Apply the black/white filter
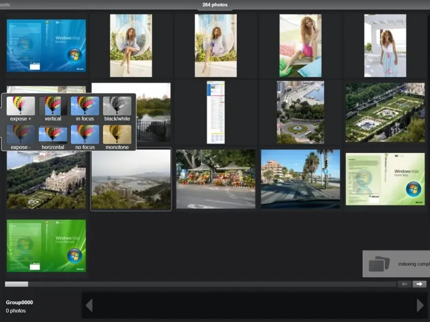Screen dimensions: 430x322 [x=117, y=106]
